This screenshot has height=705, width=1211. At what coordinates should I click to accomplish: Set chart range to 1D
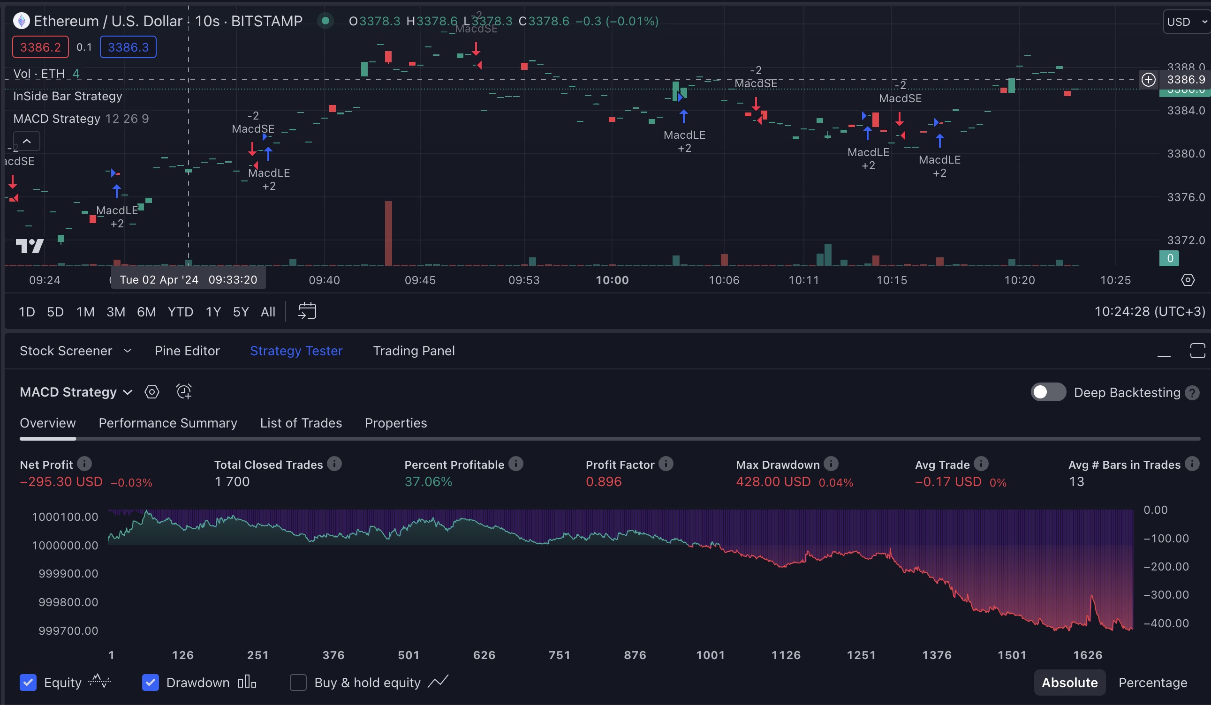click(27, 312)
